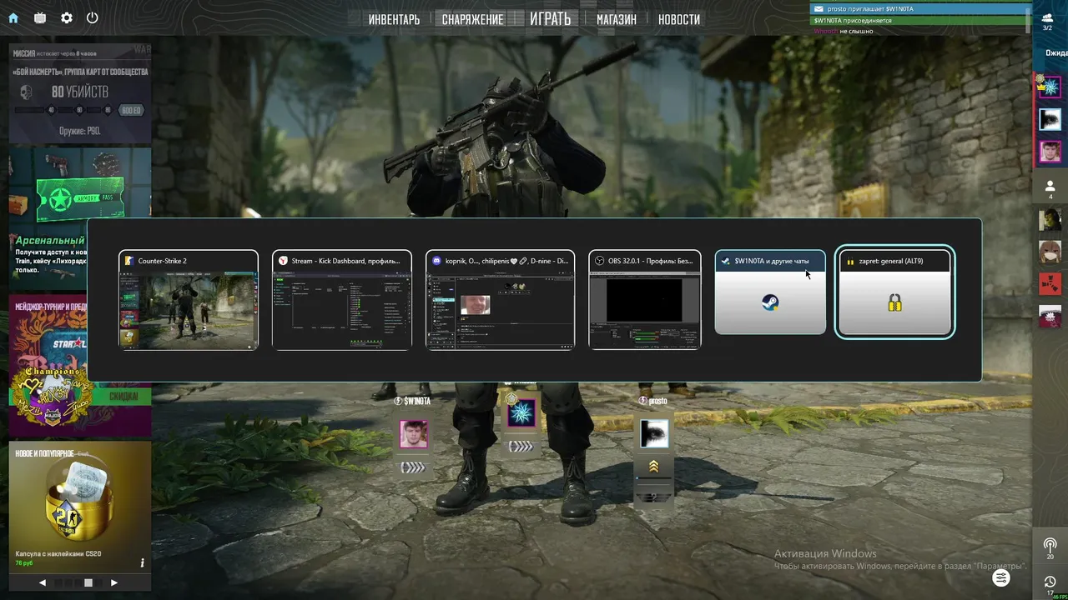The height and width of the screenshot is (600, 1068).
Task: Switch to the $W1N0TA Steam chats window
Action: tap(770, 292)
